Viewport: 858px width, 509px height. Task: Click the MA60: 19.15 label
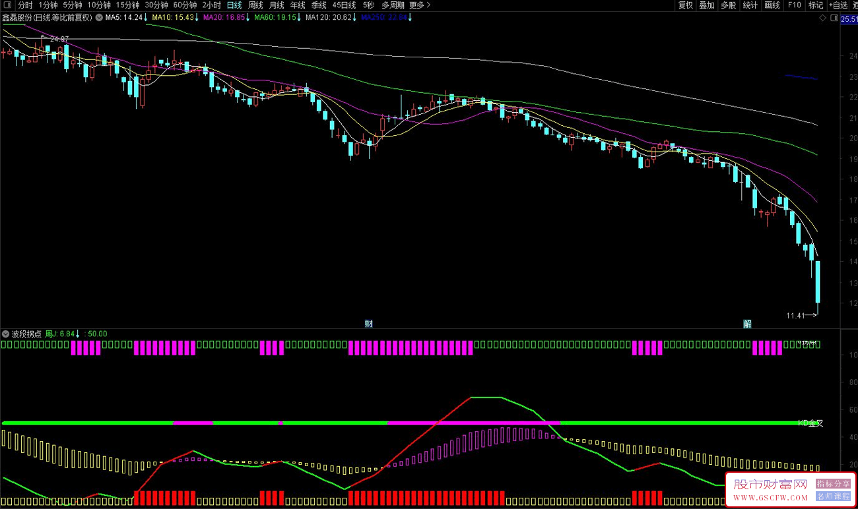(275, 18)
